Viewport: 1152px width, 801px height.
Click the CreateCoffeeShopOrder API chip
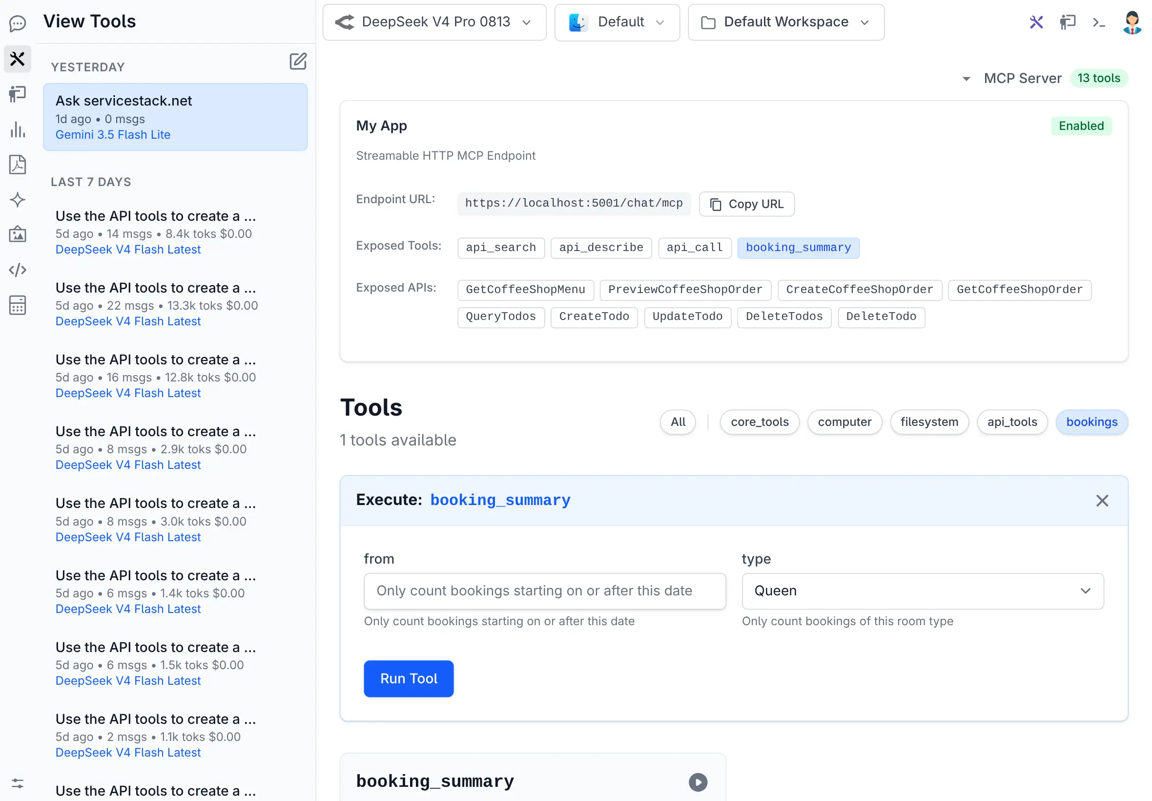[x=859, y=290]
